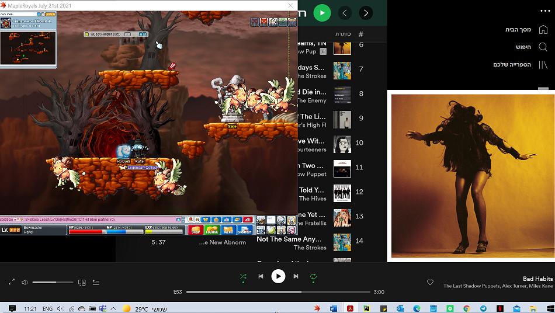Click the כותרת title column header

coord(343,34)
